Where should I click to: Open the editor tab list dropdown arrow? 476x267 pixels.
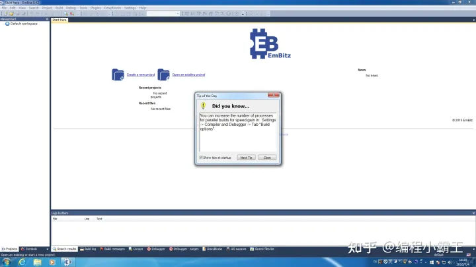pyautogui.click(x=473, y=20)
